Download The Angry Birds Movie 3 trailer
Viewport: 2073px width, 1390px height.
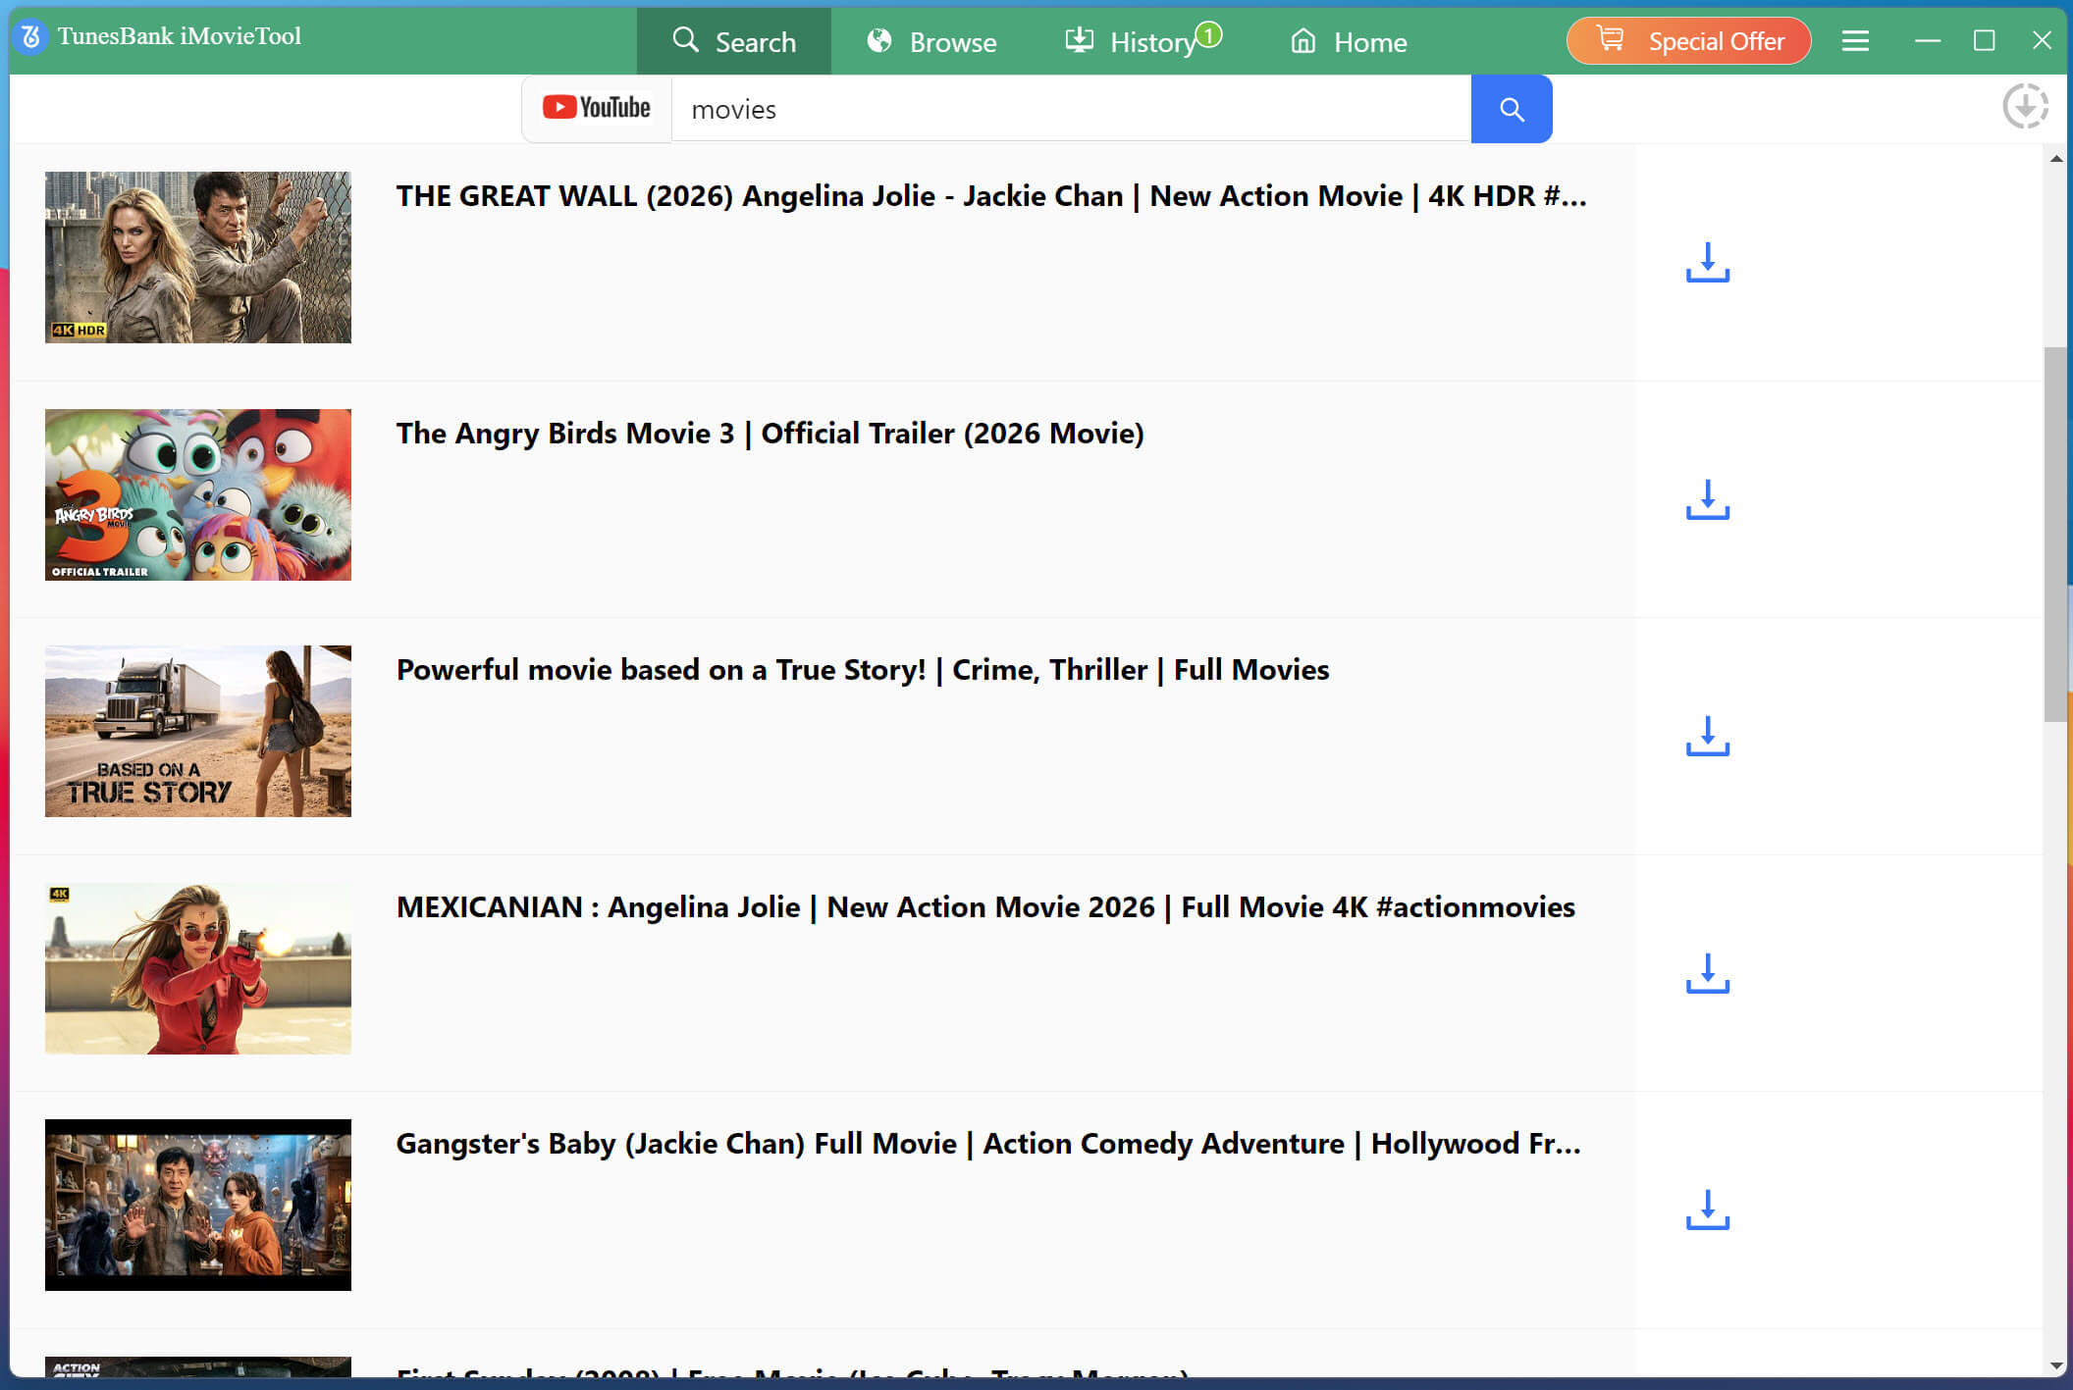[1708, 499]
